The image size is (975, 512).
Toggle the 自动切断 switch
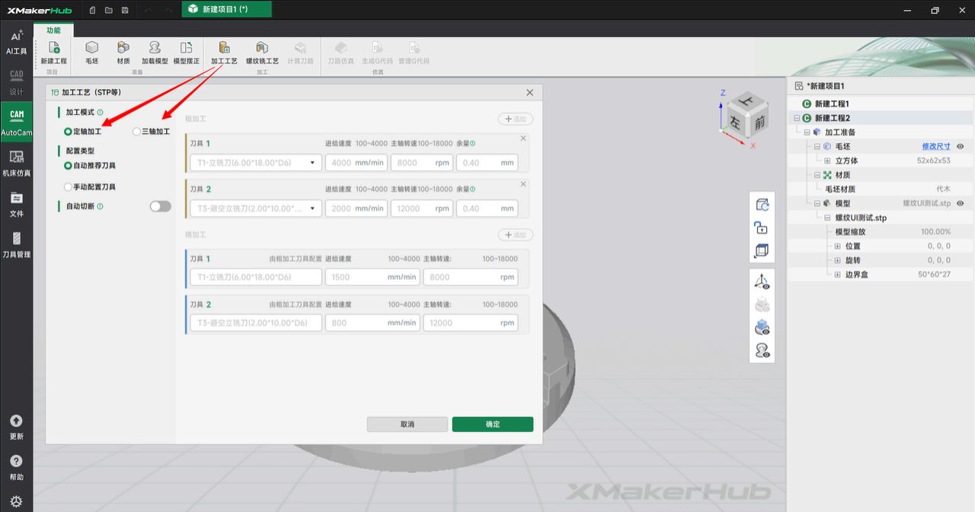(160, 206)
